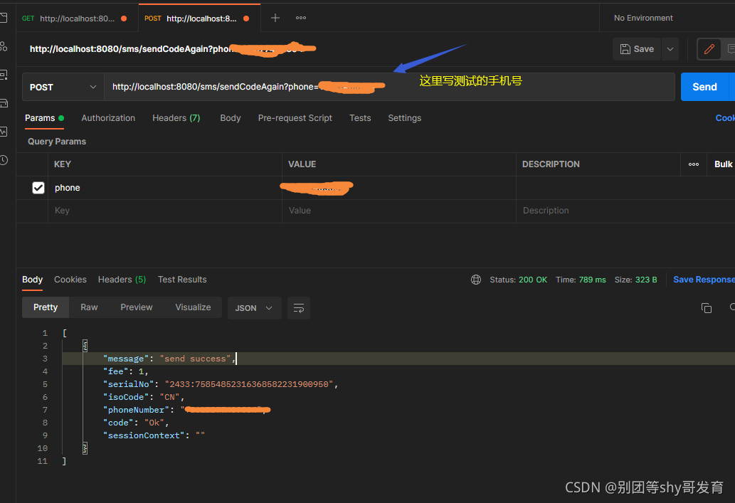Click the request URL input field
Viewport: 735px width, 503px height.
click(x=389, y=88)
